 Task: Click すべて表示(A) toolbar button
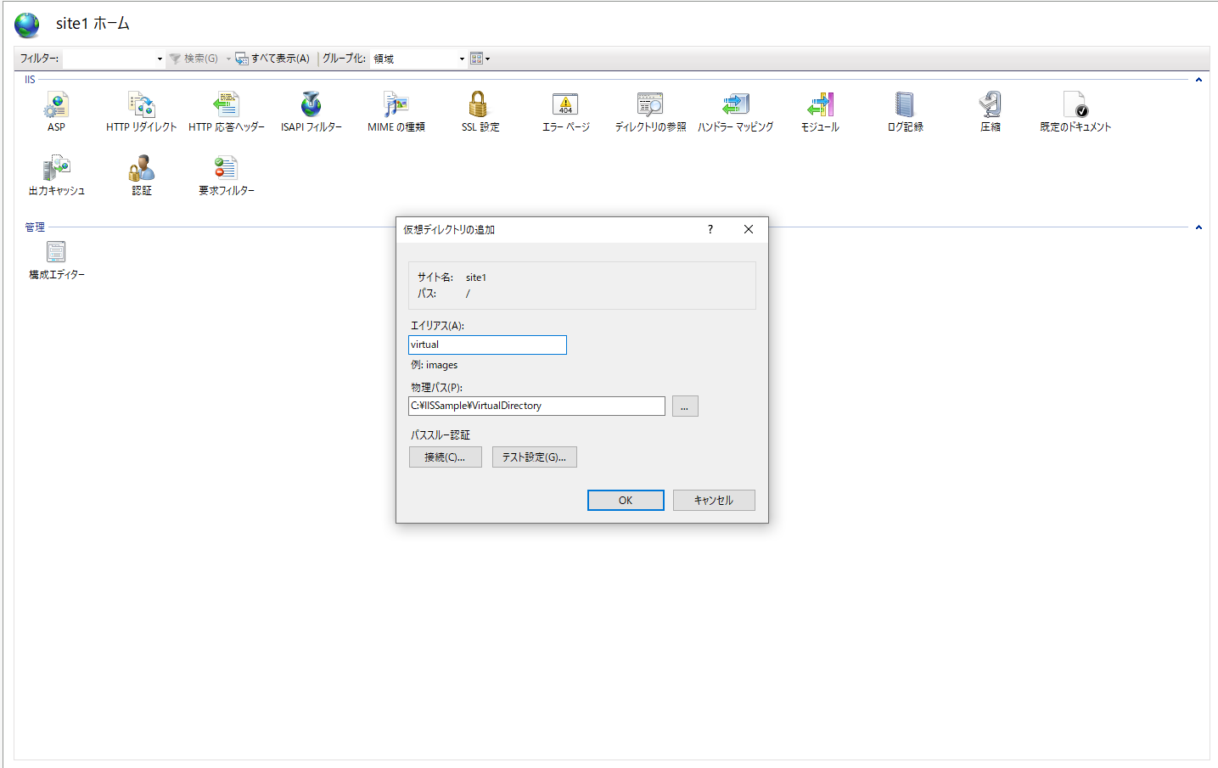point(272,59)
